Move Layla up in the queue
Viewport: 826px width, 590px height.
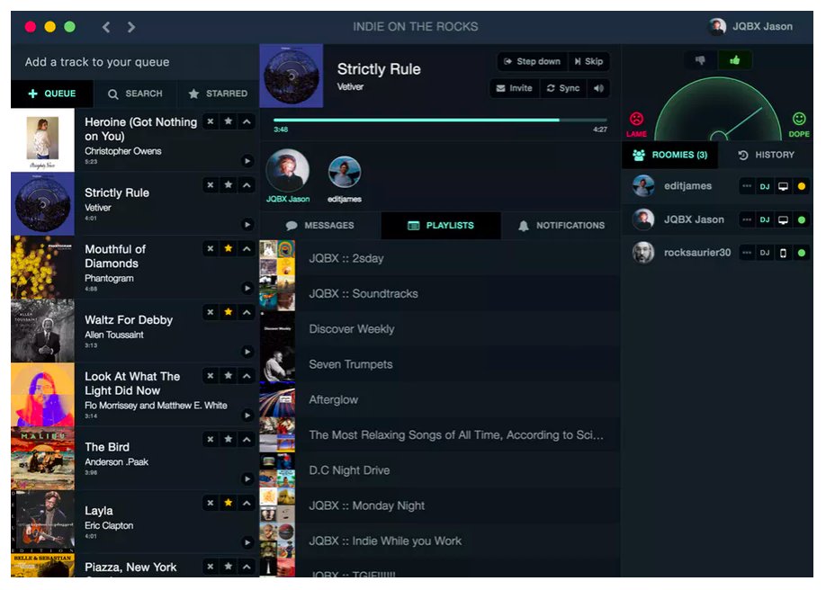click(247, 503)
